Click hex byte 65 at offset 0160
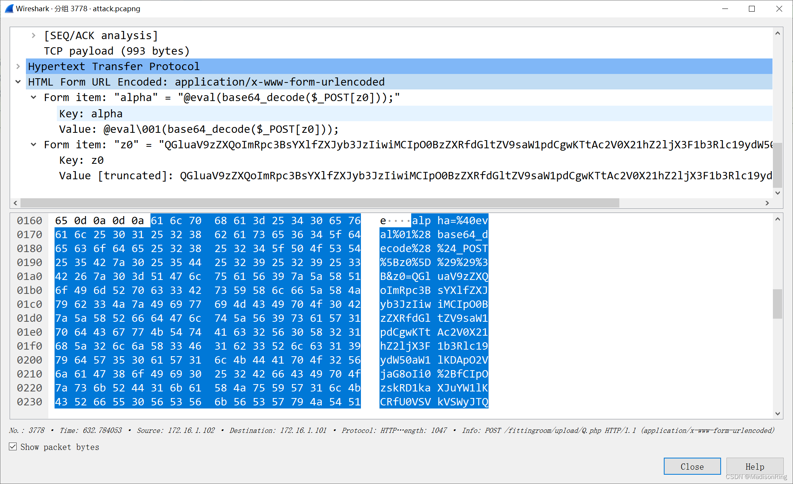The height and width of the screenshot is (484, 793). 61,220
